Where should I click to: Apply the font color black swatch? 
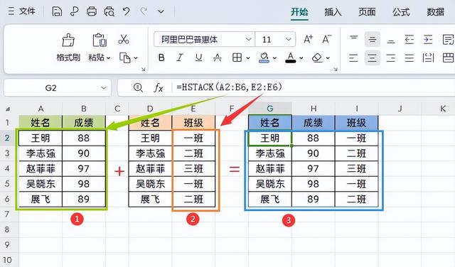coord(291,58)
